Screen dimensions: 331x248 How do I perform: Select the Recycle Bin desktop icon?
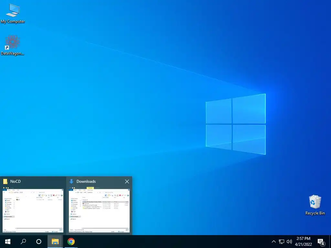point(315,205)
